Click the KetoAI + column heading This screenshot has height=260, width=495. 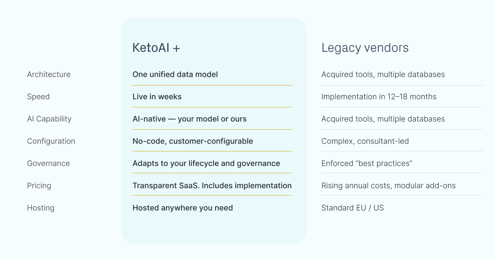click(x=156, y=48)
